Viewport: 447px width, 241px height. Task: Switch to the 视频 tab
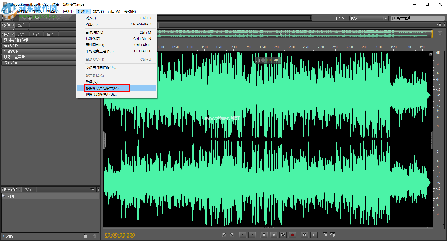[28, 190]
